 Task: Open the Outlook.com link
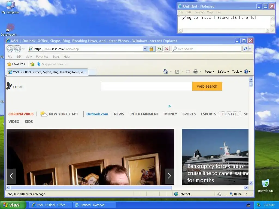97,114
